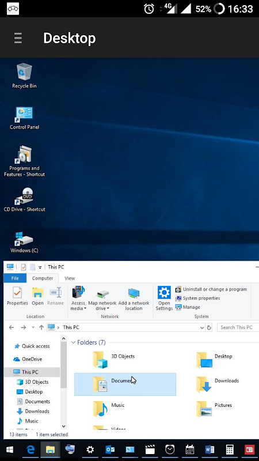Viewport: 259px width, 461px height.
Task: Click Open Settings gear in ribbon
Action: (x=164, y=298)
